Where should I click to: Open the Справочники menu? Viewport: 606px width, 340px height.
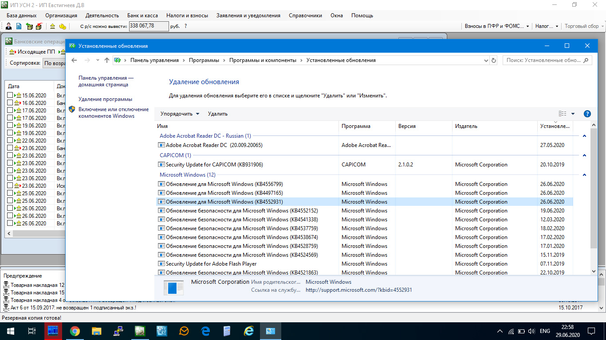pos(305,15)
